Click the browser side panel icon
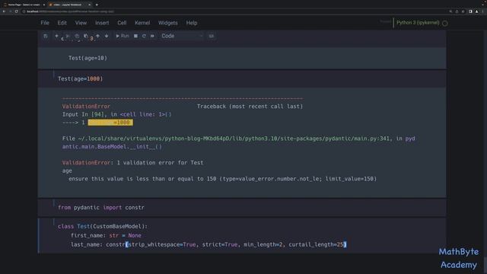 470,11
